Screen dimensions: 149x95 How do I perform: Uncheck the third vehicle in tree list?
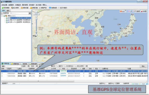coord(7,22)
